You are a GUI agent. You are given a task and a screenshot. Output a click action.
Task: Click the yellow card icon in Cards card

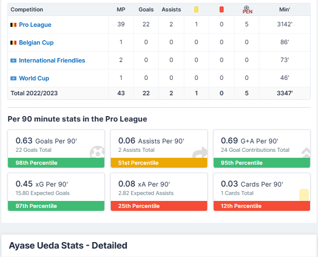pyautogui.click(x=304, y=195)
